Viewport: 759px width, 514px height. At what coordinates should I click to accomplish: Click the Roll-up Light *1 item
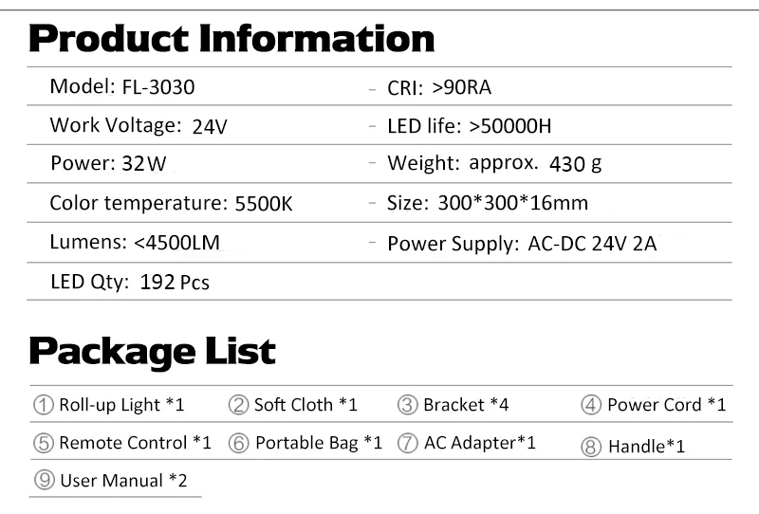tap(121, 405)
